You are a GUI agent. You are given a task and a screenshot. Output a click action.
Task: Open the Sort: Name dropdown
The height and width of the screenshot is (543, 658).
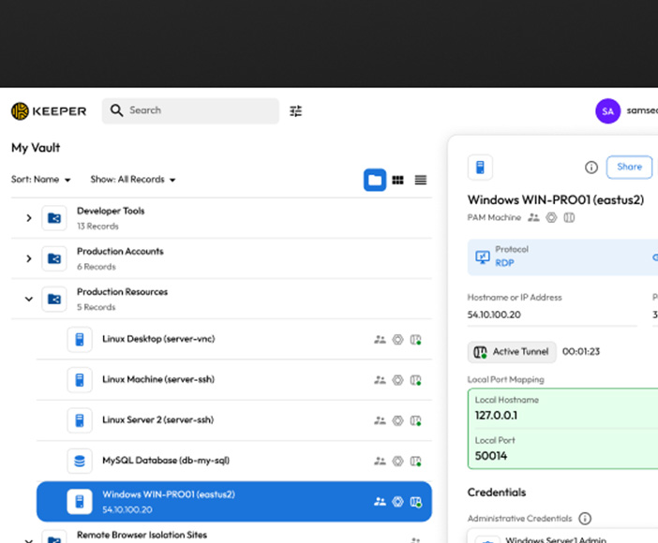coord(40,180)
